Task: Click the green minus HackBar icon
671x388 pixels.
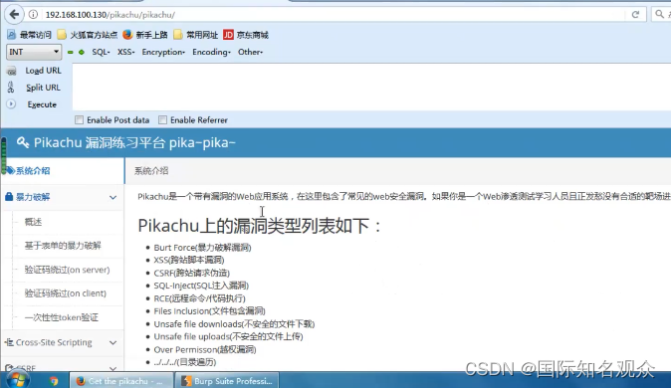Action: click(x=70, y=52)
